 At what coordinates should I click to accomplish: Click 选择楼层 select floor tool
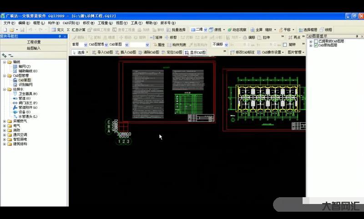(308, 30)
